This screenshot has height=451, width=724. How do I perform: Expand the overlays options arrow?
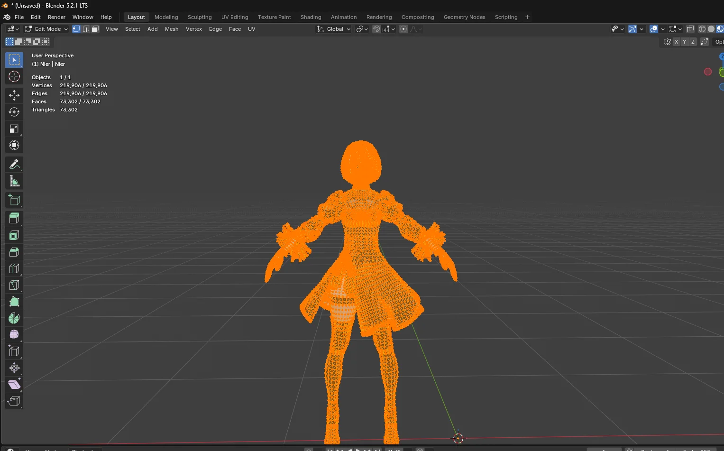[663, 29]
